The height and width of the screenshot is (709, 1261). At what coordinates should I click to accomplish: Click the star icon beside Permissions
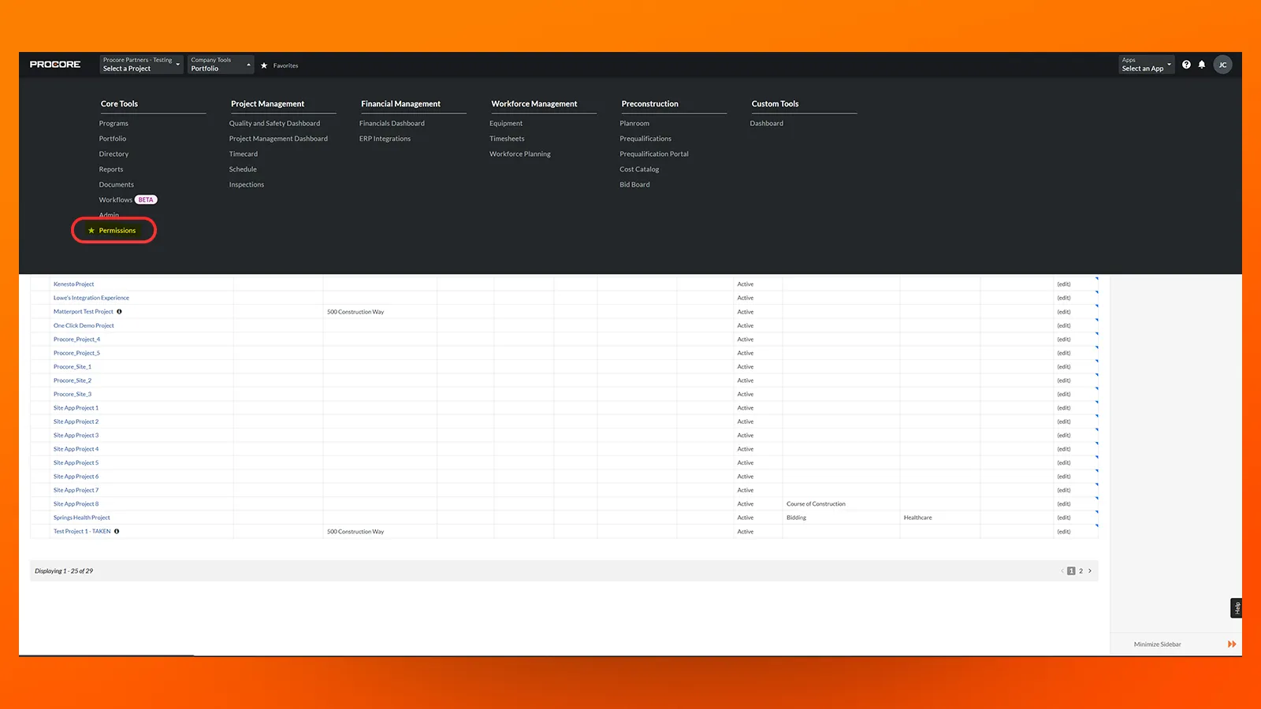(93, 230)
